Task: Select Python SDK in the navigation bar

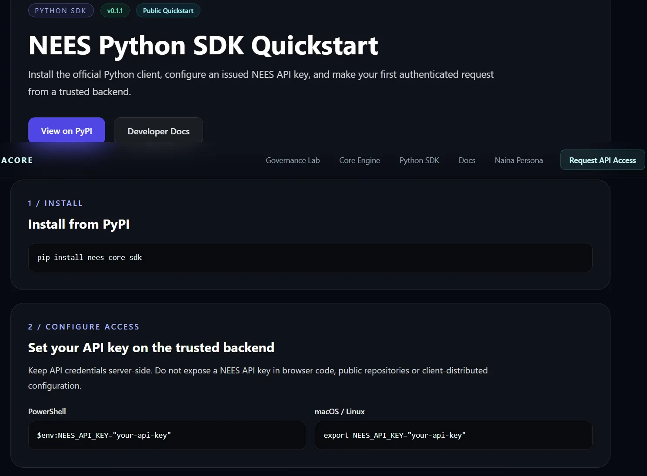Action: pos(419,160)
